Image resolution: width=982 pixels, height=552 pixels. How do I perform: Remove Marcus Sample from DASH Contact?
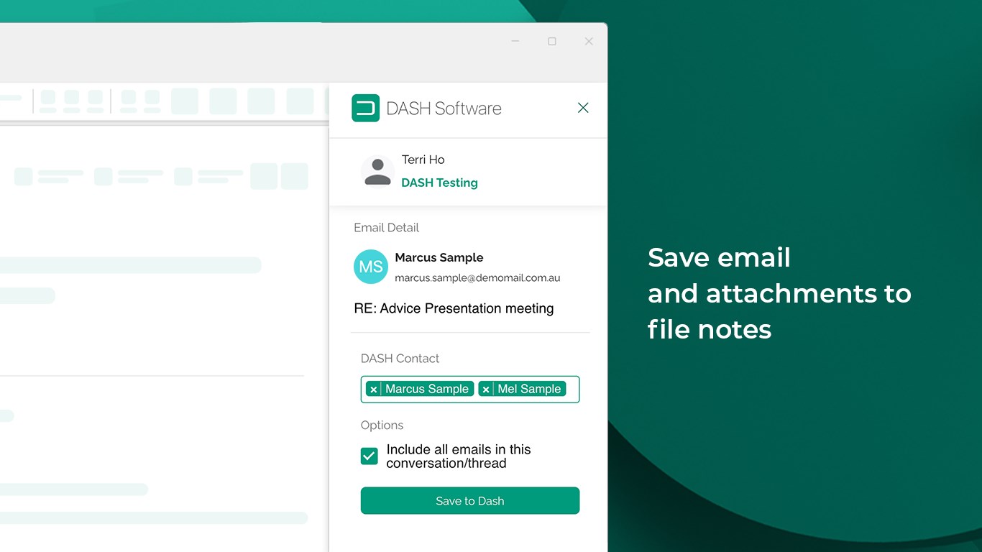point(374,389)
